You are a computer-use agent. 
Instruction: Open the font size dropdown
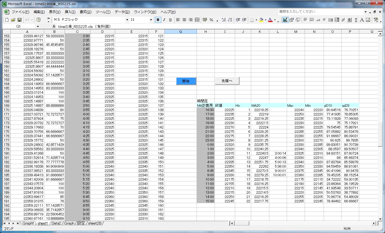pyautogui.click(x=151, y=20)
